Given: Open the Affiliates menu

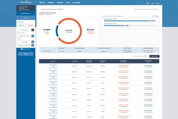Looking at the screenshot, I should [x=51, y=3].
